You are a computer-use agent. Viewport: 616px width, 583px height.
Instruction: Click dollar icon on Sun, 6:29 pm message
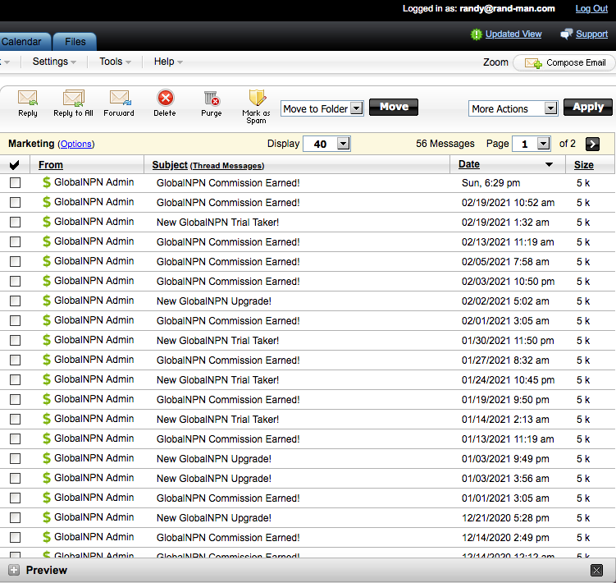[47, 182]
